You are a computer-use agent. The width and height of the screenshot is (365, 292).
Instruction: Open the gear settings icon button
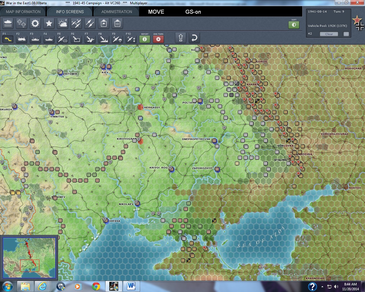(35, 23)
